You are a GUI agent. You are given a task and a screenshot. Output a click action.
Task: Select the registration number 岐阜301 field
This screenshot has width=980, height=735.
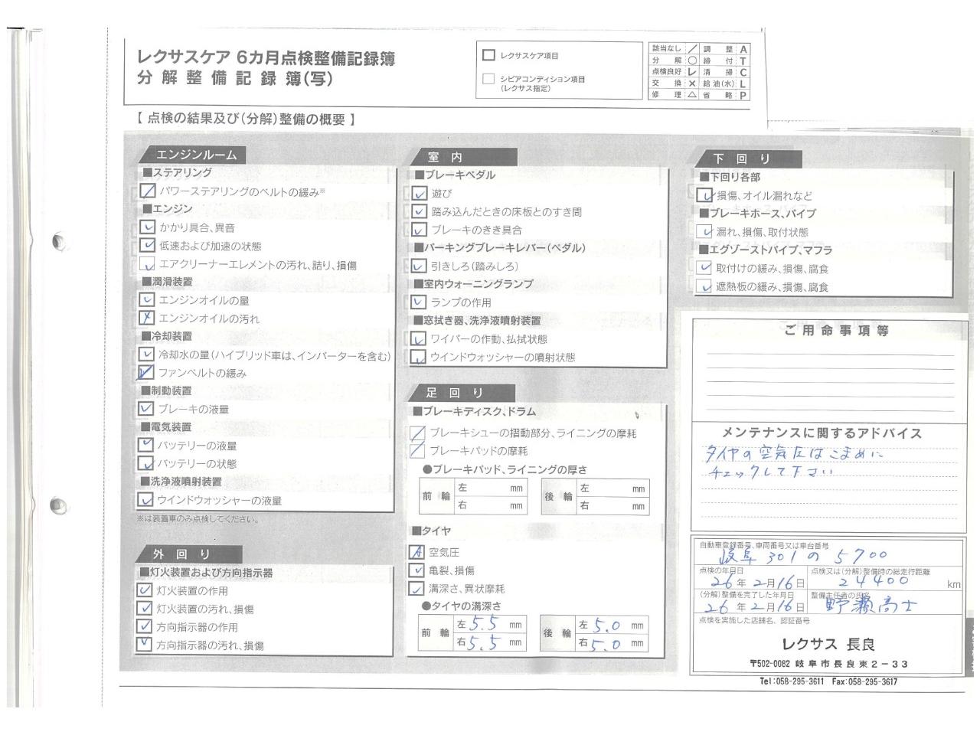click(x=829, y=553)
